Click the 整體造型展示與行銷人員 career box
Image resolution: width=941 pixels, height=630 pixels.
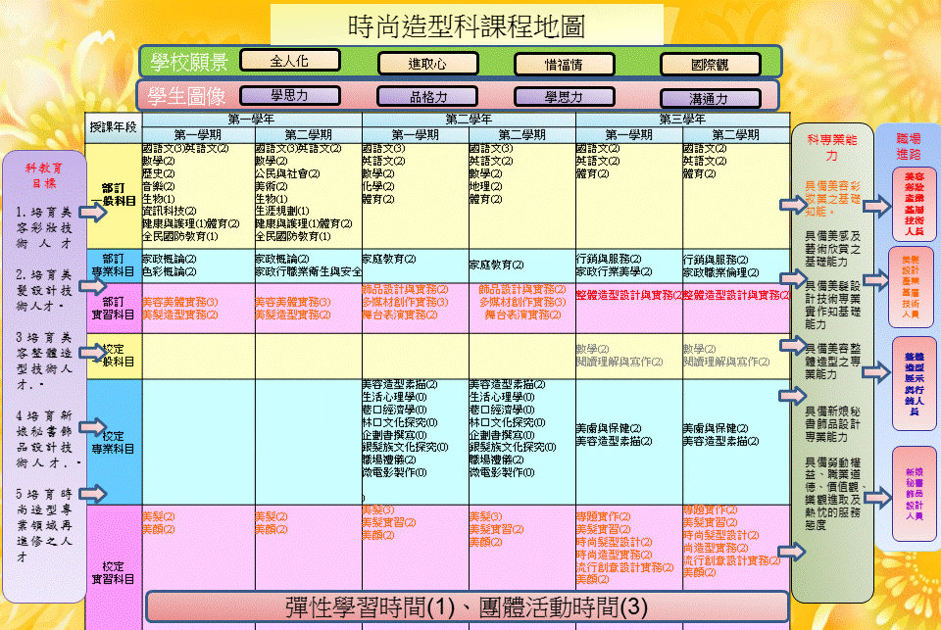[x=914, y=383]
